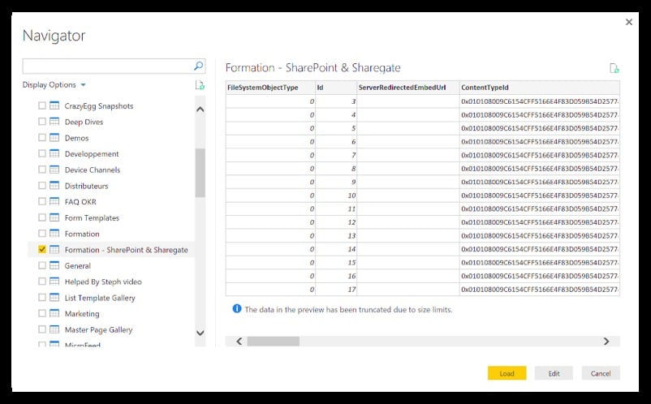Check the Deep Dives checkbox

click(x=42, y=122)
